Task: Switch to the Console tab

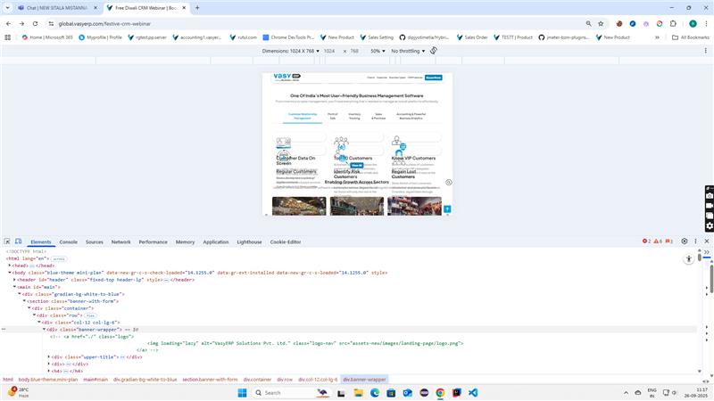Action: point(68,241)
